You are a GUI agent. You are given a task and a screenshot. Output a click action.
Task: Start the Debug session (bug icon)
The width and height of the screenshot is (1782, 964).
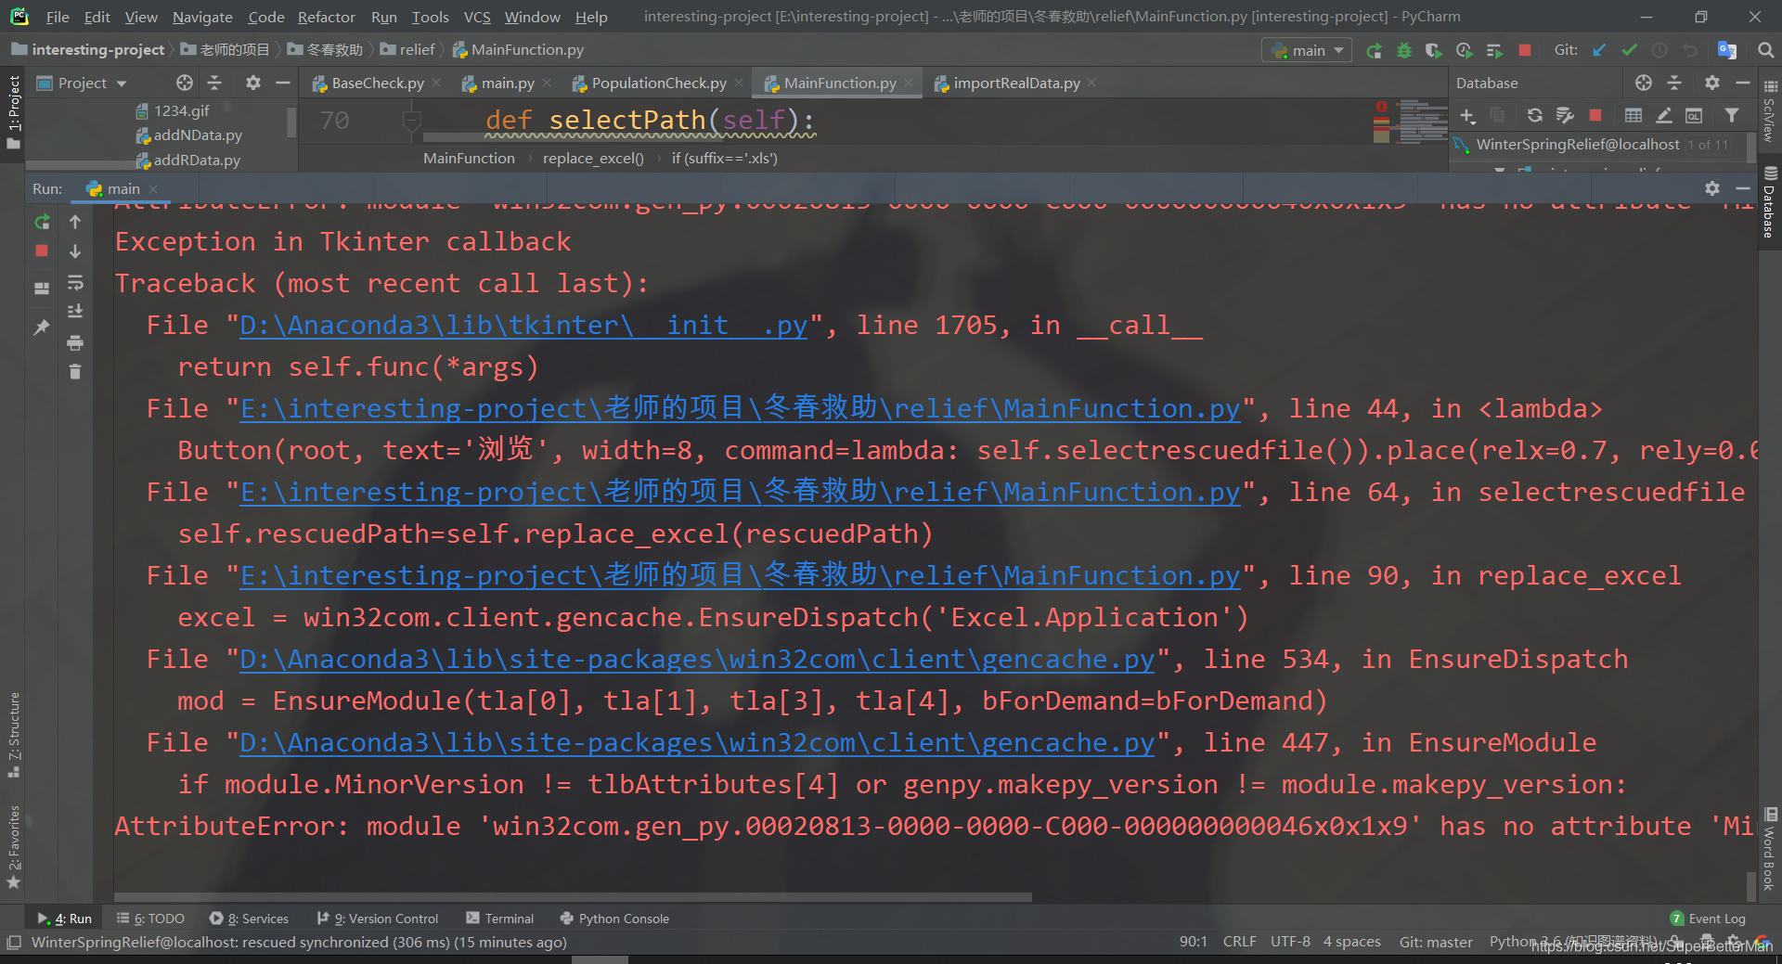click(1404, 51)
